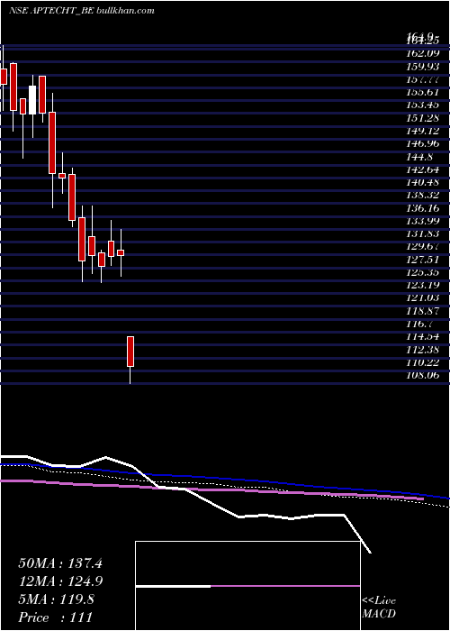The image size is (450, 631).
Task: Select the latest gap-down candlestick near 112
Action: 130,352
